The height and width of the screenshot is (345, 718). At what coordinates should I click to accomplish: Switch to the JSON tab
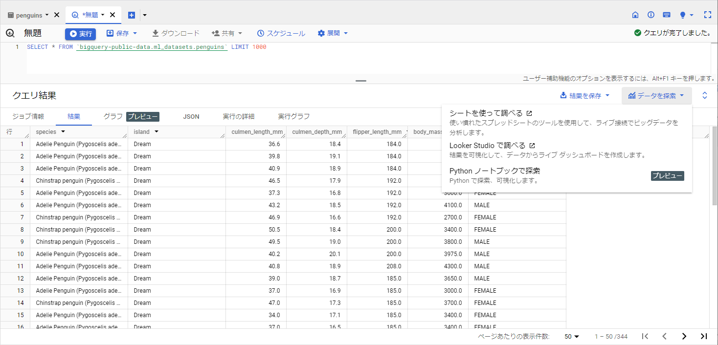[191, 116]
